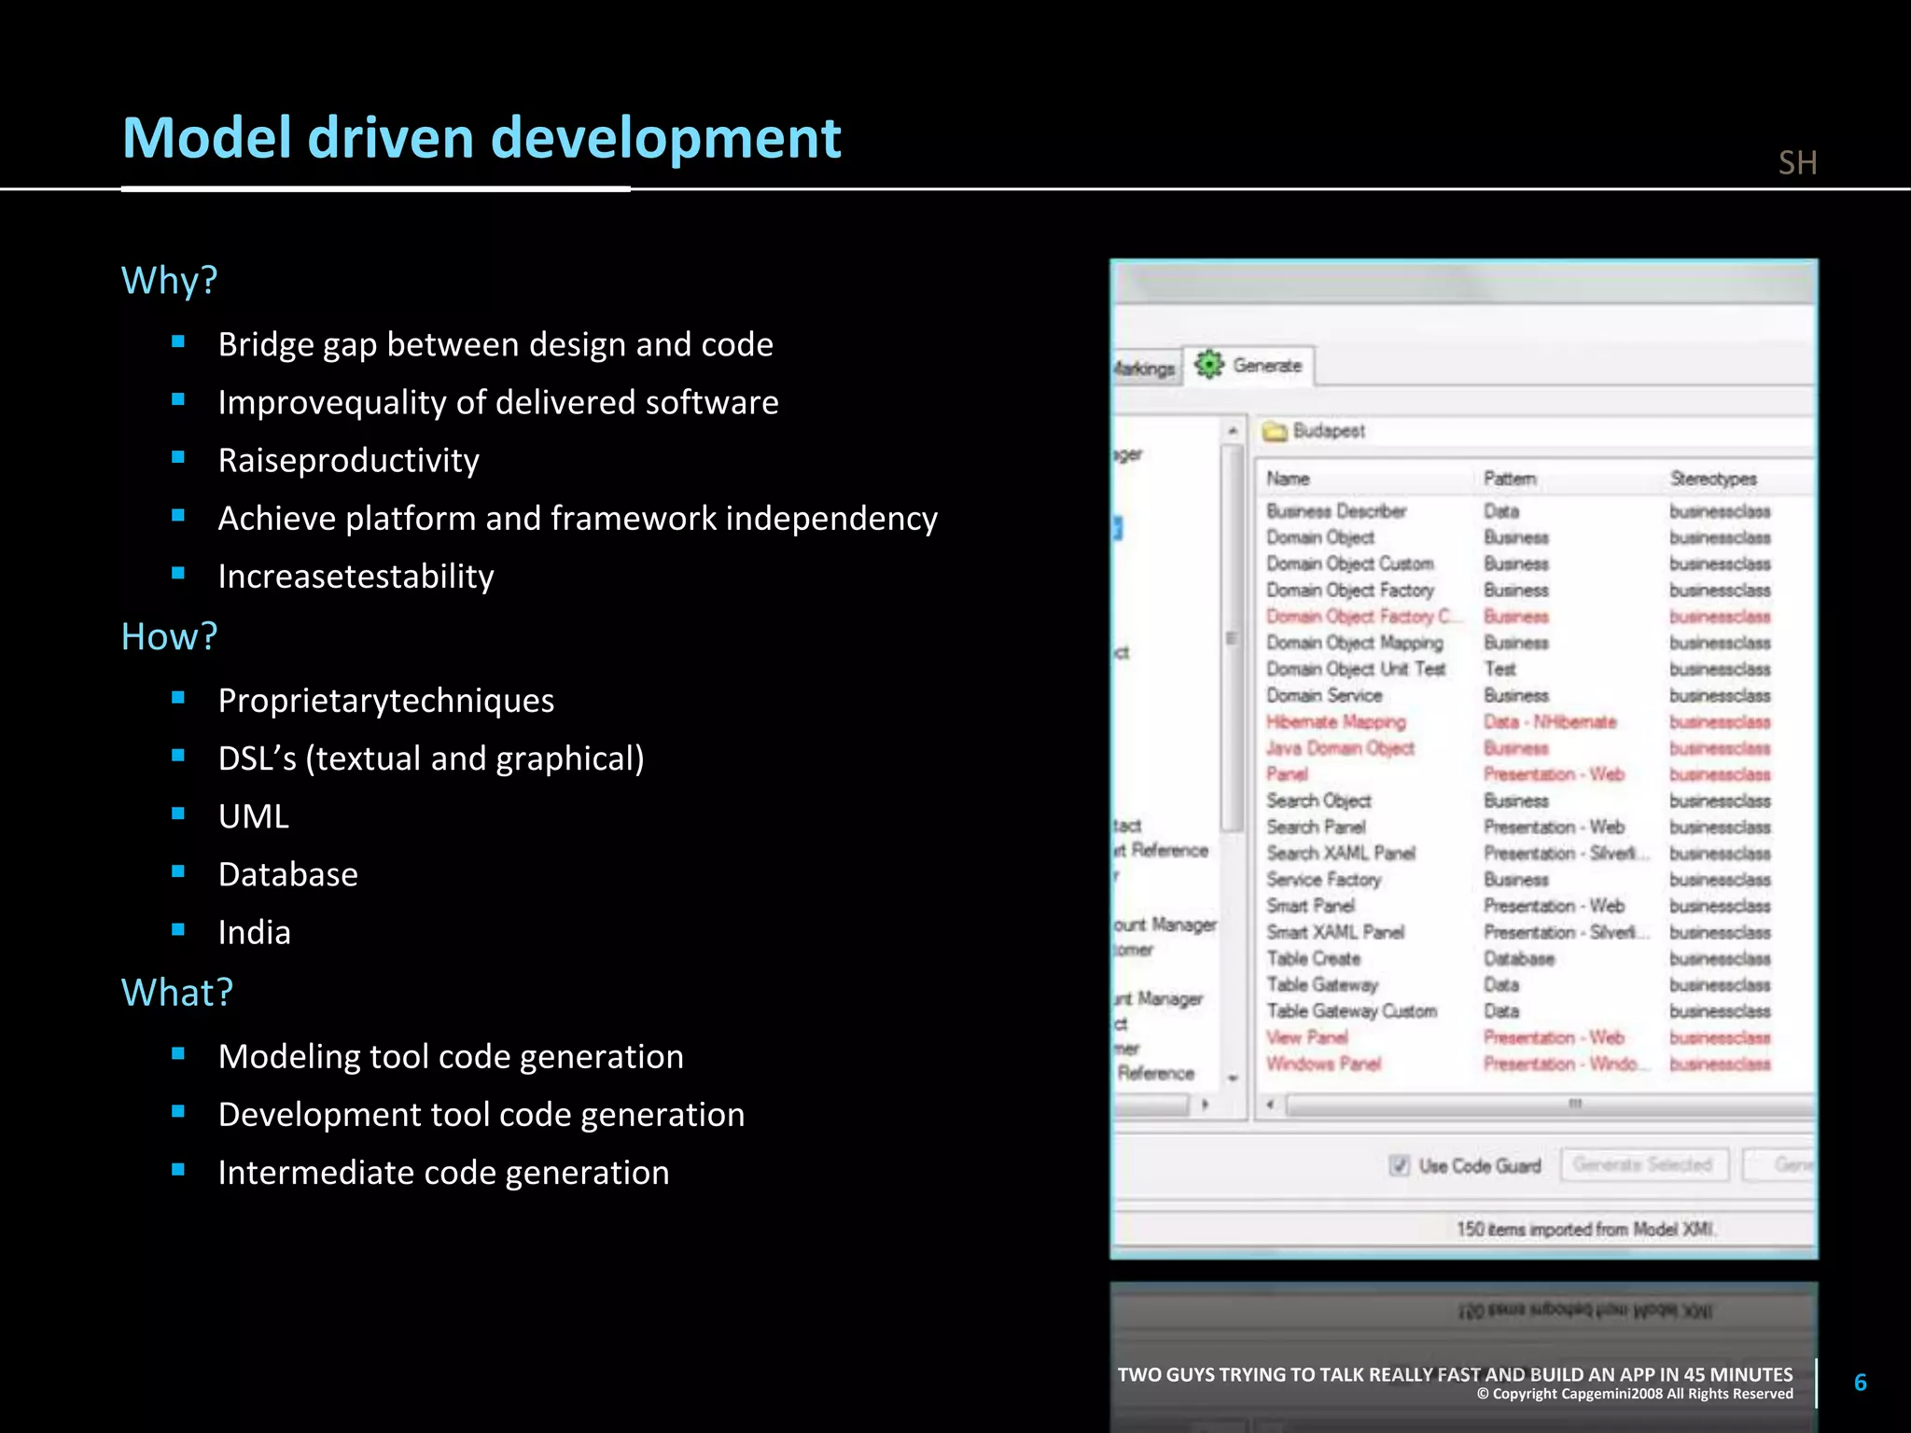The image size is (1911, 1433).
Task: Toggle the Use Code Guard checkbox
Action: click(1399, 1165)
